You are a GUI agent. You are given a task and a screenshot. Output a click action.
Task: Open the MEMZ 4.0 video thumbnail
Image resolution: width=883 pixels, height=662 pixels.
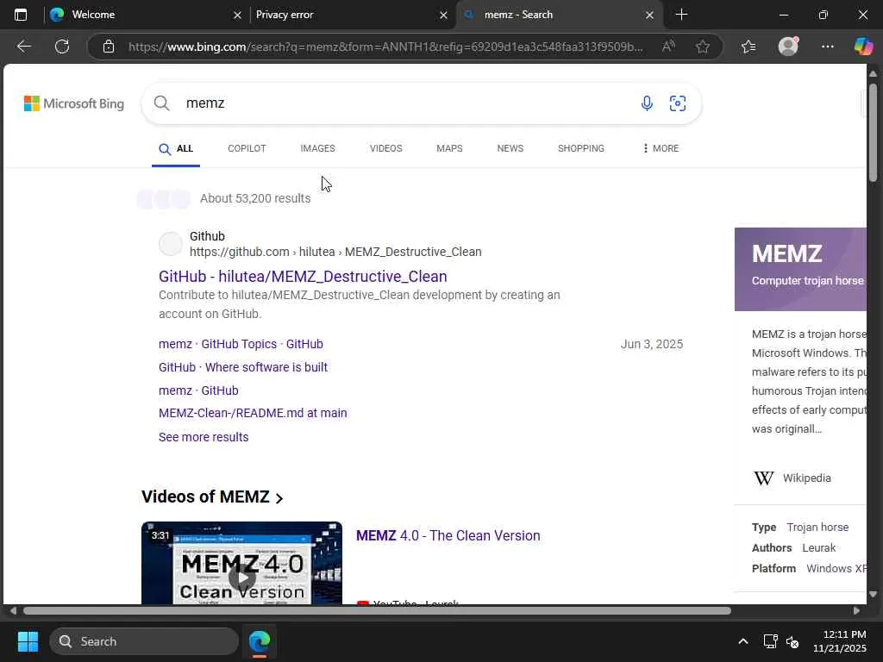[x=242, y=563]
